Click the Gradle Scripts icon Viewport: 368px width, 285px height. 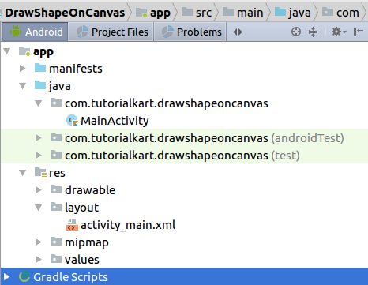coord(24,276)
